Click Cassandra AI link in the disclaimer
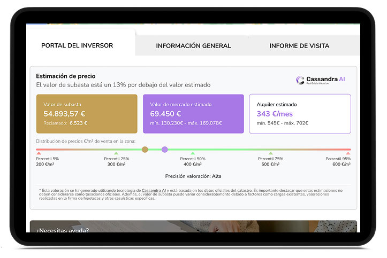387x258 pixels. (x=153, y=190)
